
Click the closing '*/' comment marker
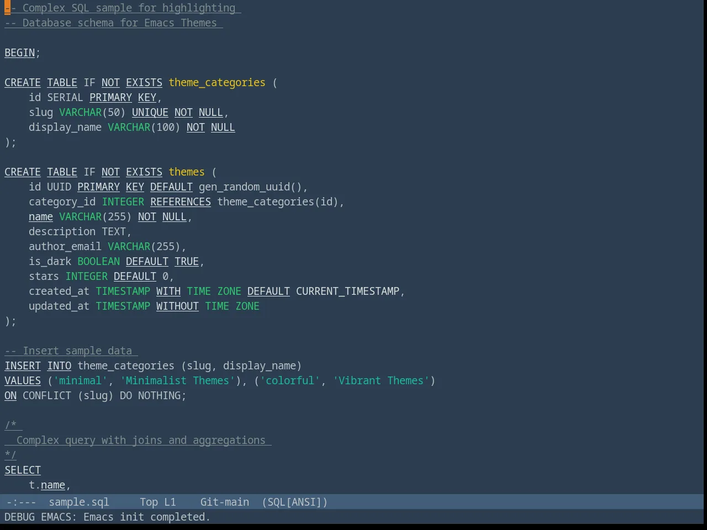(10, 455)
